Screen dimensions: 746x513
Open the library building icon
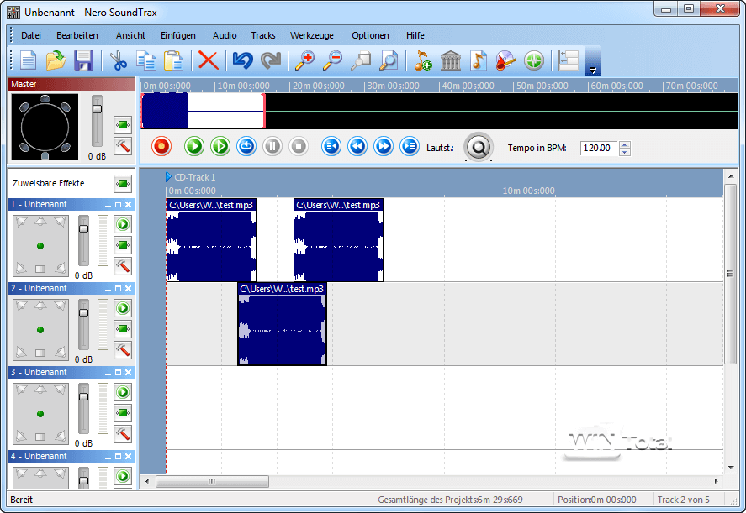coord(451,60)
